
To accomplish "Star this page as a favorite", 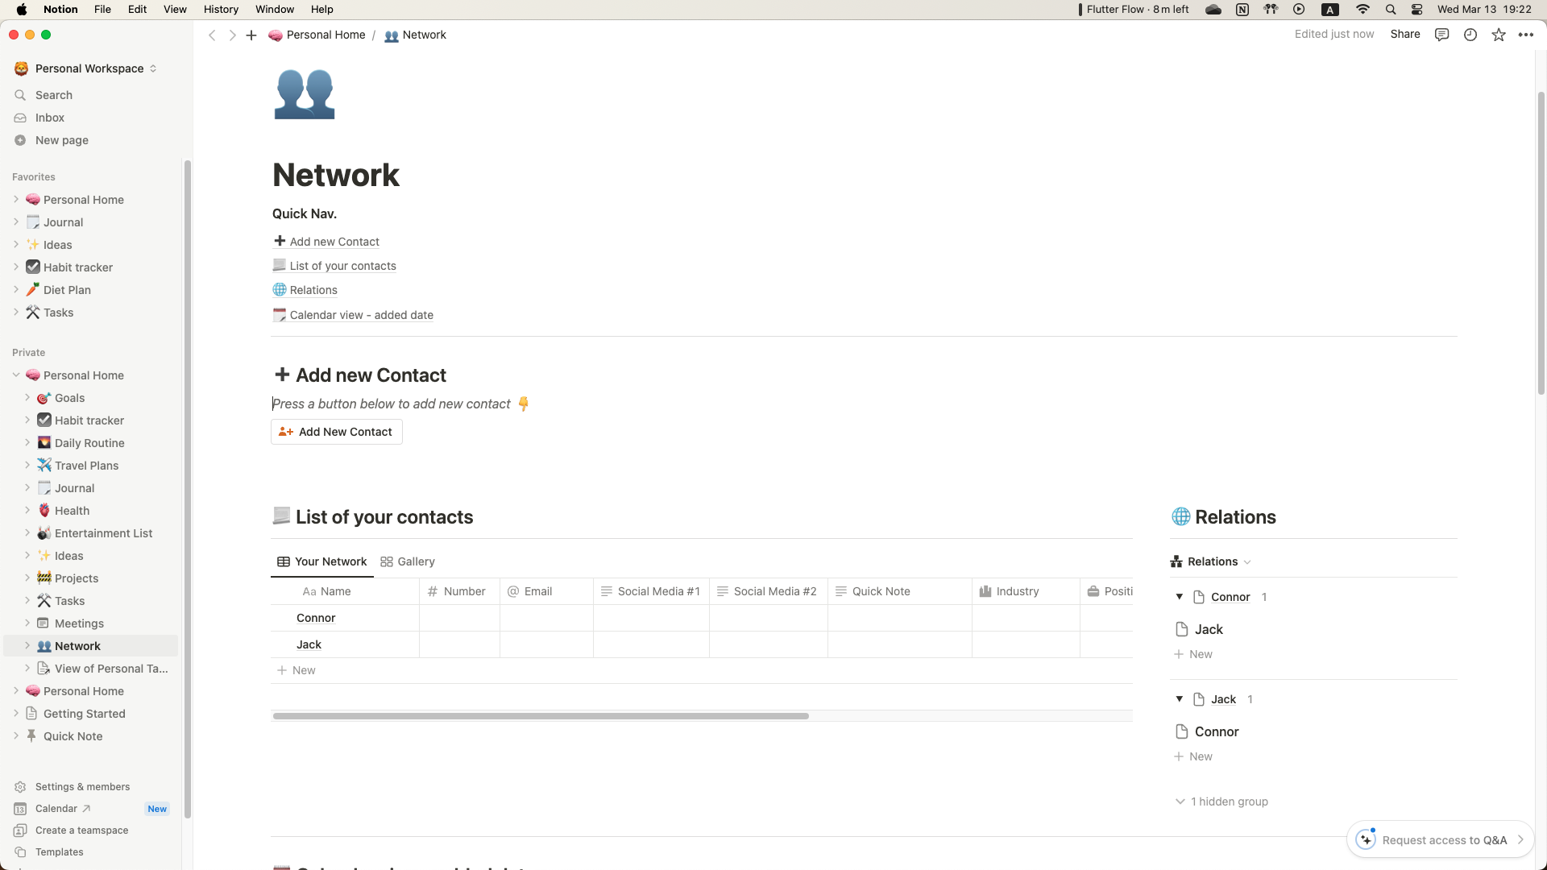I will tap(1499, 35).
